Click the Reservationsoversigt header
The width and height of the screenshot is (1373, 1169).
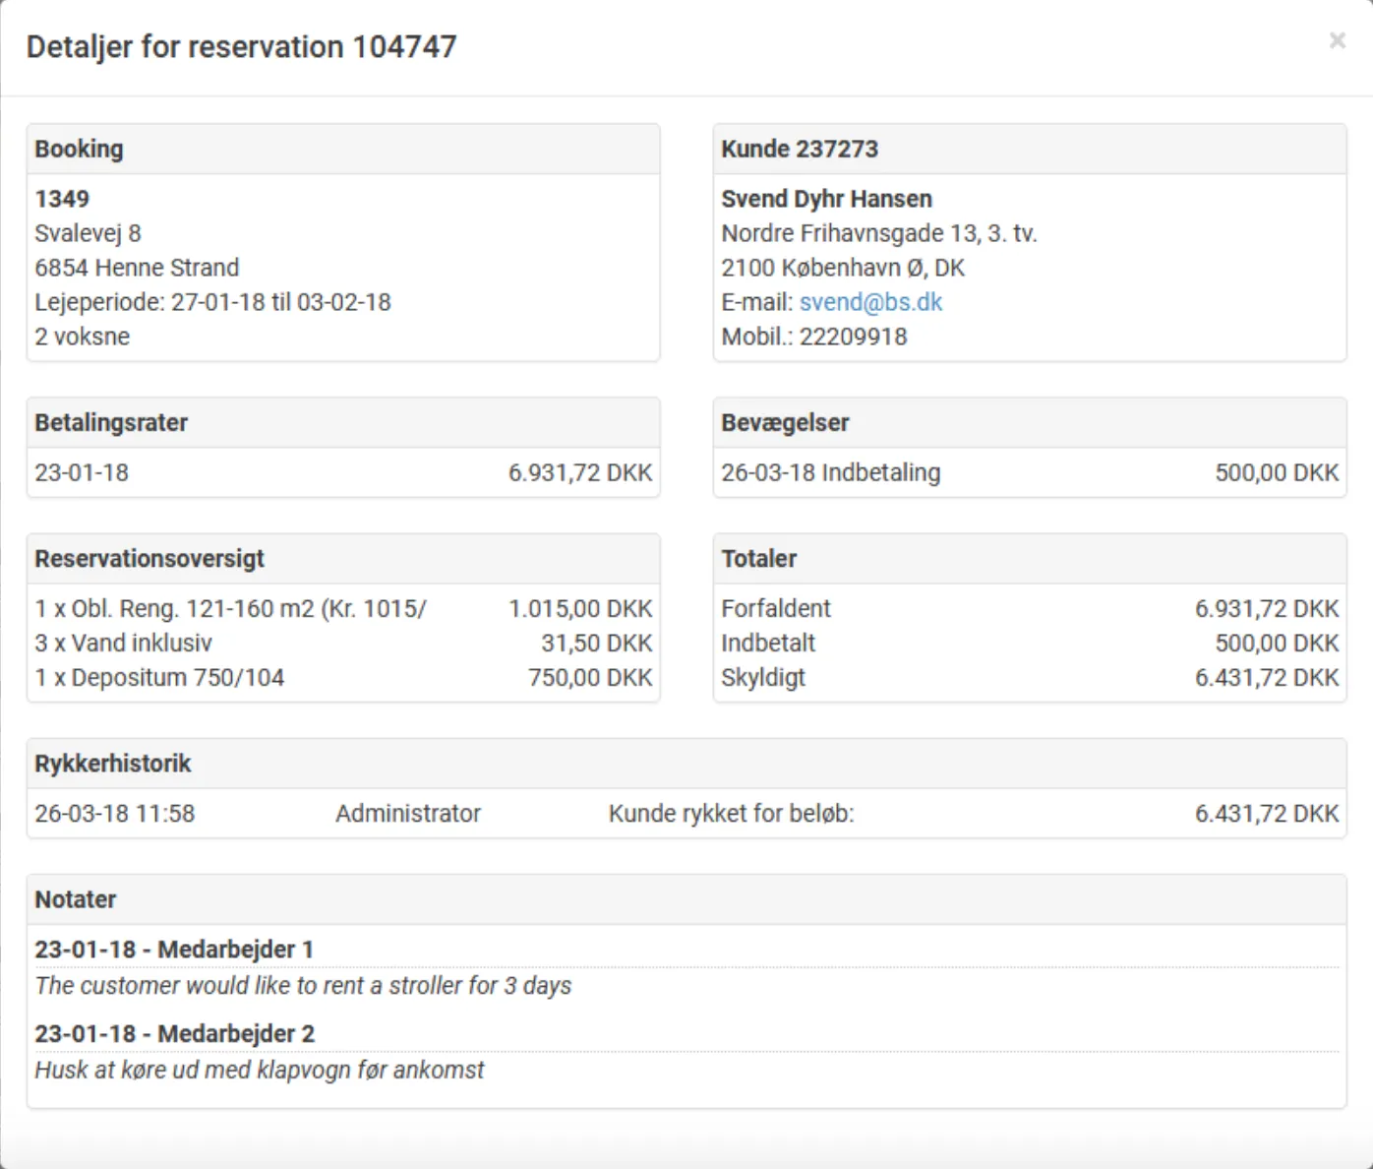point(149,558)
